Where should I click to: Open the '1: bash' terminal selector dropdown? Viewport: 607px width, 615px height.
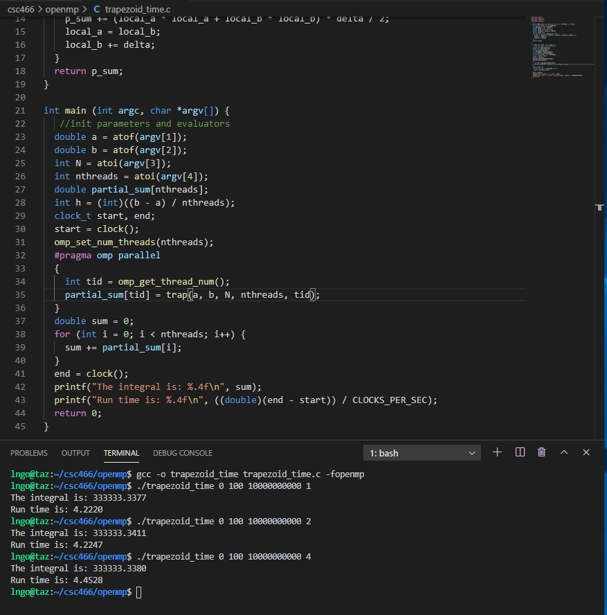coord(422,453)
